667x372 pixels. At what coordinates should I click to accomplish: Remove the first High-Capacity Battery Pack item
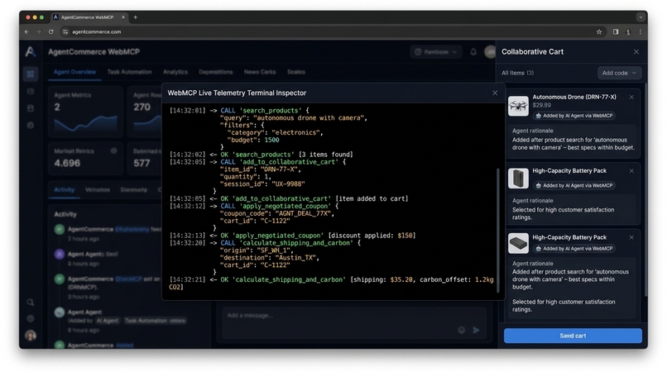point(631,171)
